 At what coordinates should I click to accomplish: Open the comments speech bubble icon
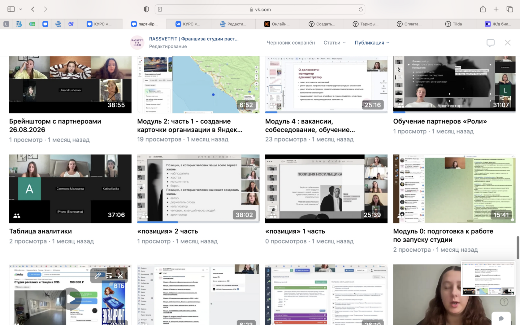pyautogui.click(x=490, y=43)
